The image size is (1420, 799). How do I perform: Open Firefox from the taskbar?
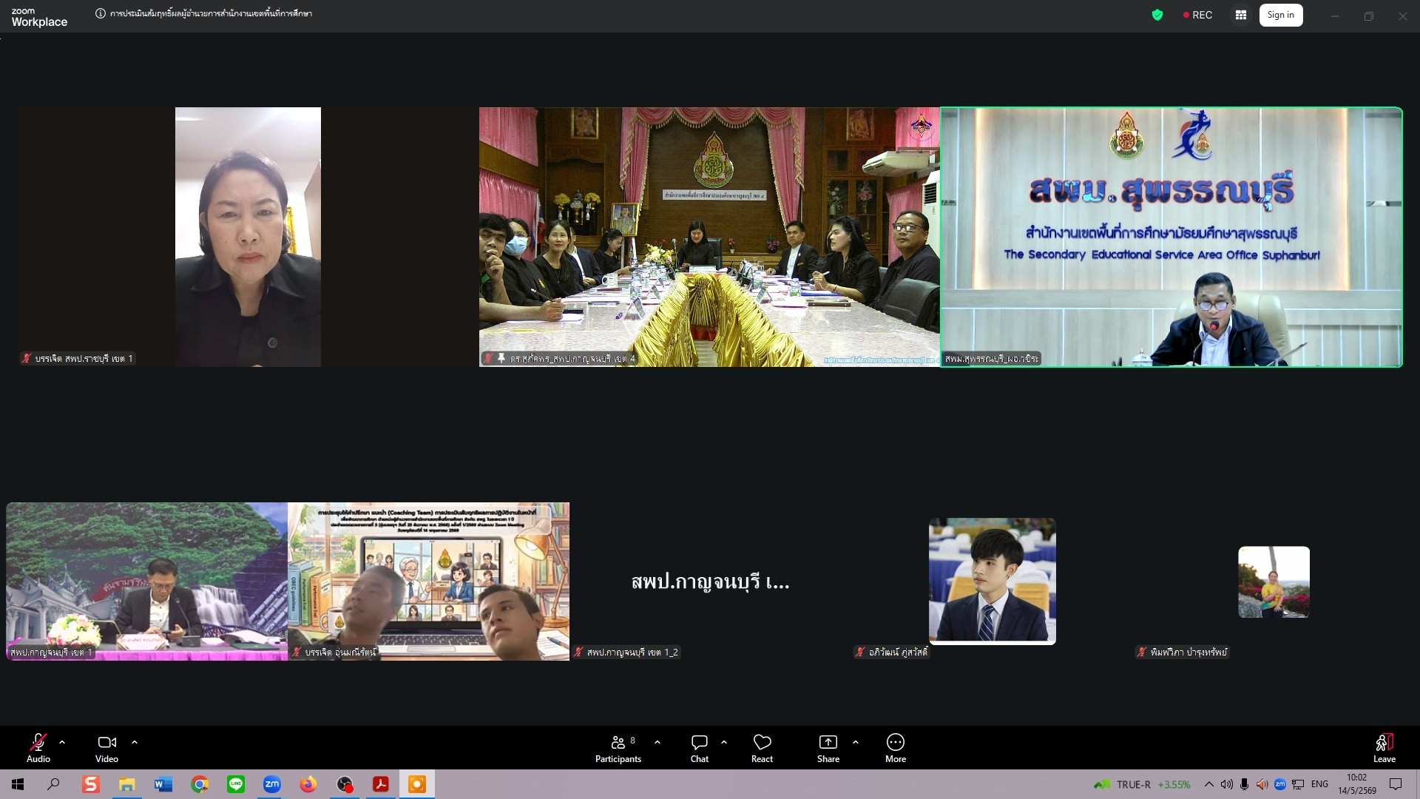click(x=308, y=784)
